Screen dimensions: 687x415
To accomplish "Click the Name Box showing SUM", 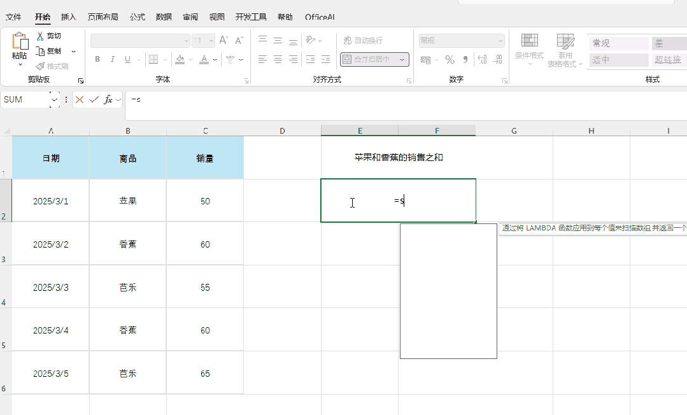I will [25, 99].
